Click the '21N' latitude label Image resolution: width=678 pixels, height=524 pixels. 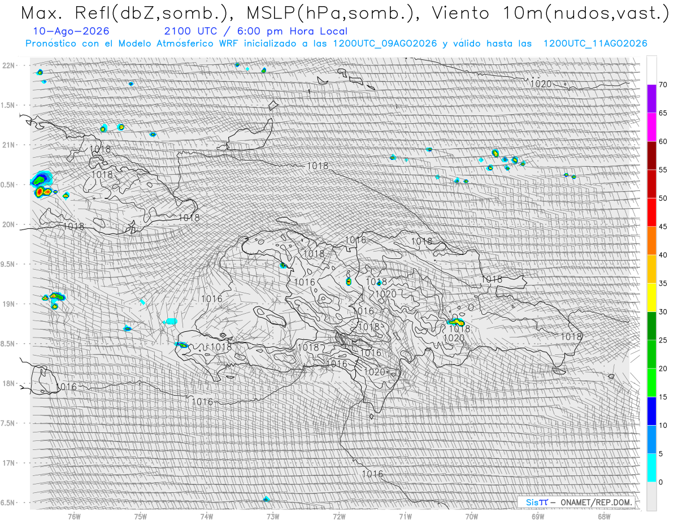click(8, 145)
